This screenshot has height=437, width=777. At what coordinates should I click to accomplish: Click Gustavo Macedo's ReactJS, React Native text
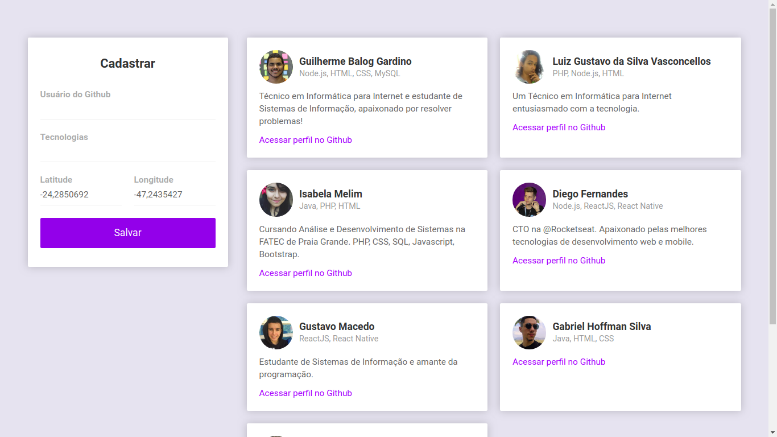point(339,339)
